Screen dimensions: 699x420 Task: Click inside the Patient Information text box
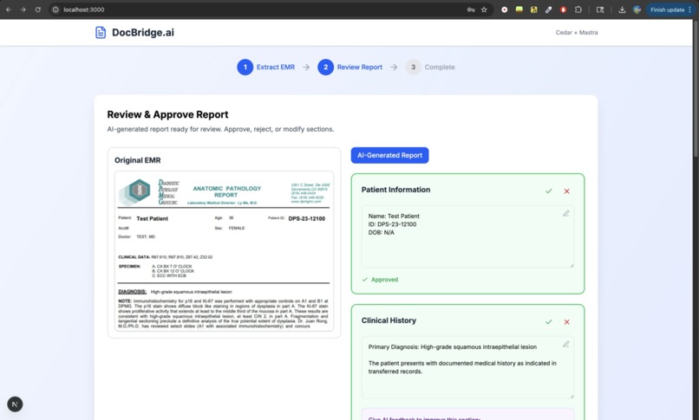[x=467, y=236]
